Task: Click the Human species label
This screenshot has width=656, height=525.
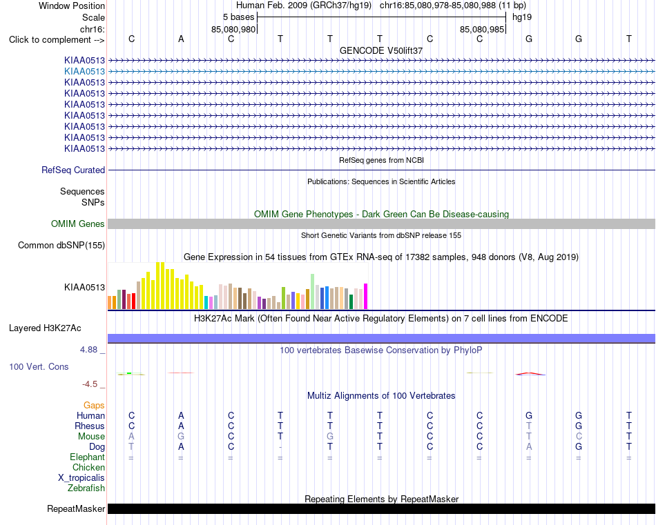Action: pyautogui.click(x=90, y=416)
